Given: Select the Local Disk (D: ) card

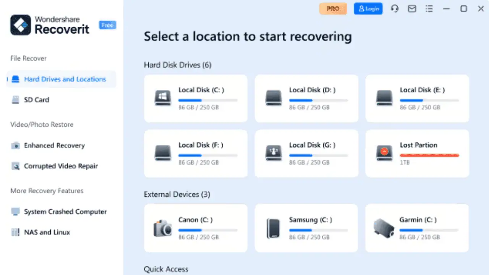Looking at the screenshot, I should [306, 99].
